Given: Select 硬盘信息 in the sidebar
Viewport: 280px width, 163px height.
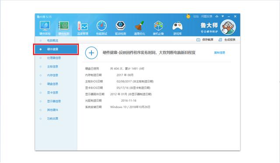Looking at the screenshot, I should tap(56, 84).
